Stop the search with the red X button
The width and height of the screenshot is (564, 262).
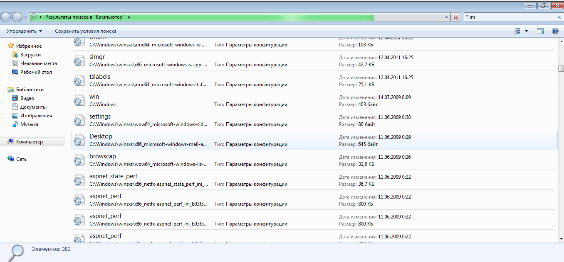click(x=456, y=17)
